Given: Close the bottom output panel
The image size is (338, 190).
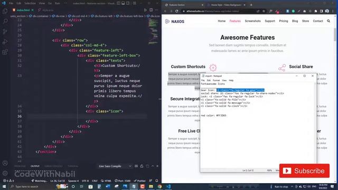Looking at the screenshot, I should pos(157,166).
